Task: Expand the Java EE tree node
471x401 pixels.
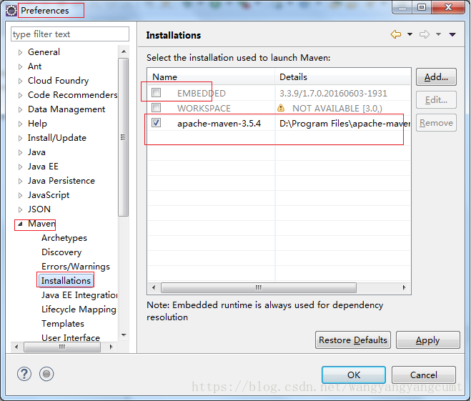Action: click(20, 167)
